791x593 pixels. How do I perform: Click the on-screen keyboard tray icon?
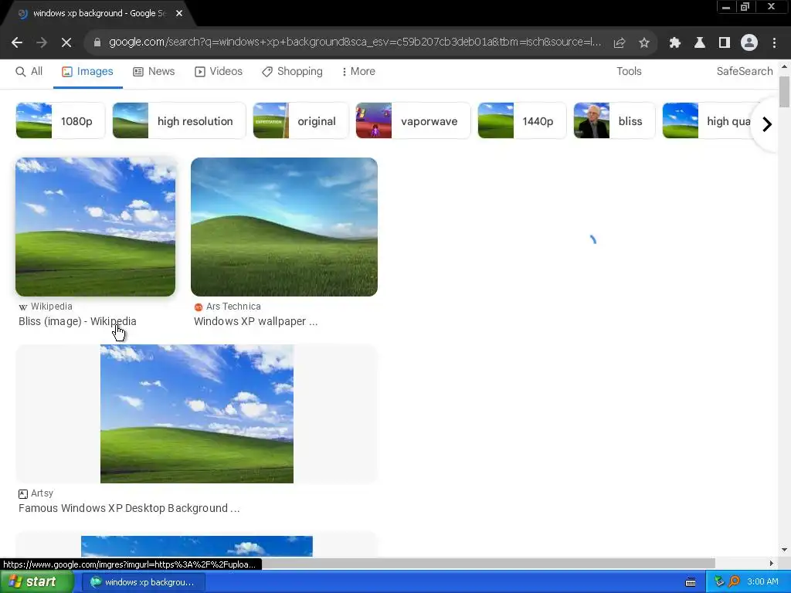(x=691, y=582)
